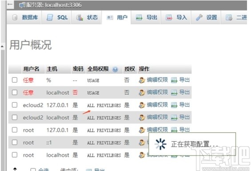
Task: Click edit-privileges icon in root localhost row
Action: pyautogui.click(x=142, y=155)
